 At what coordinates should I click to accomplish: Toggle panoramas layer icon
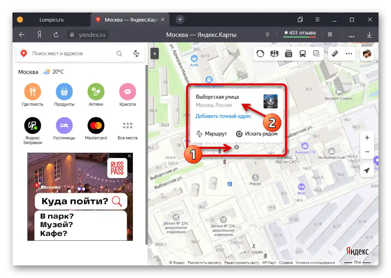click(274, 54)
